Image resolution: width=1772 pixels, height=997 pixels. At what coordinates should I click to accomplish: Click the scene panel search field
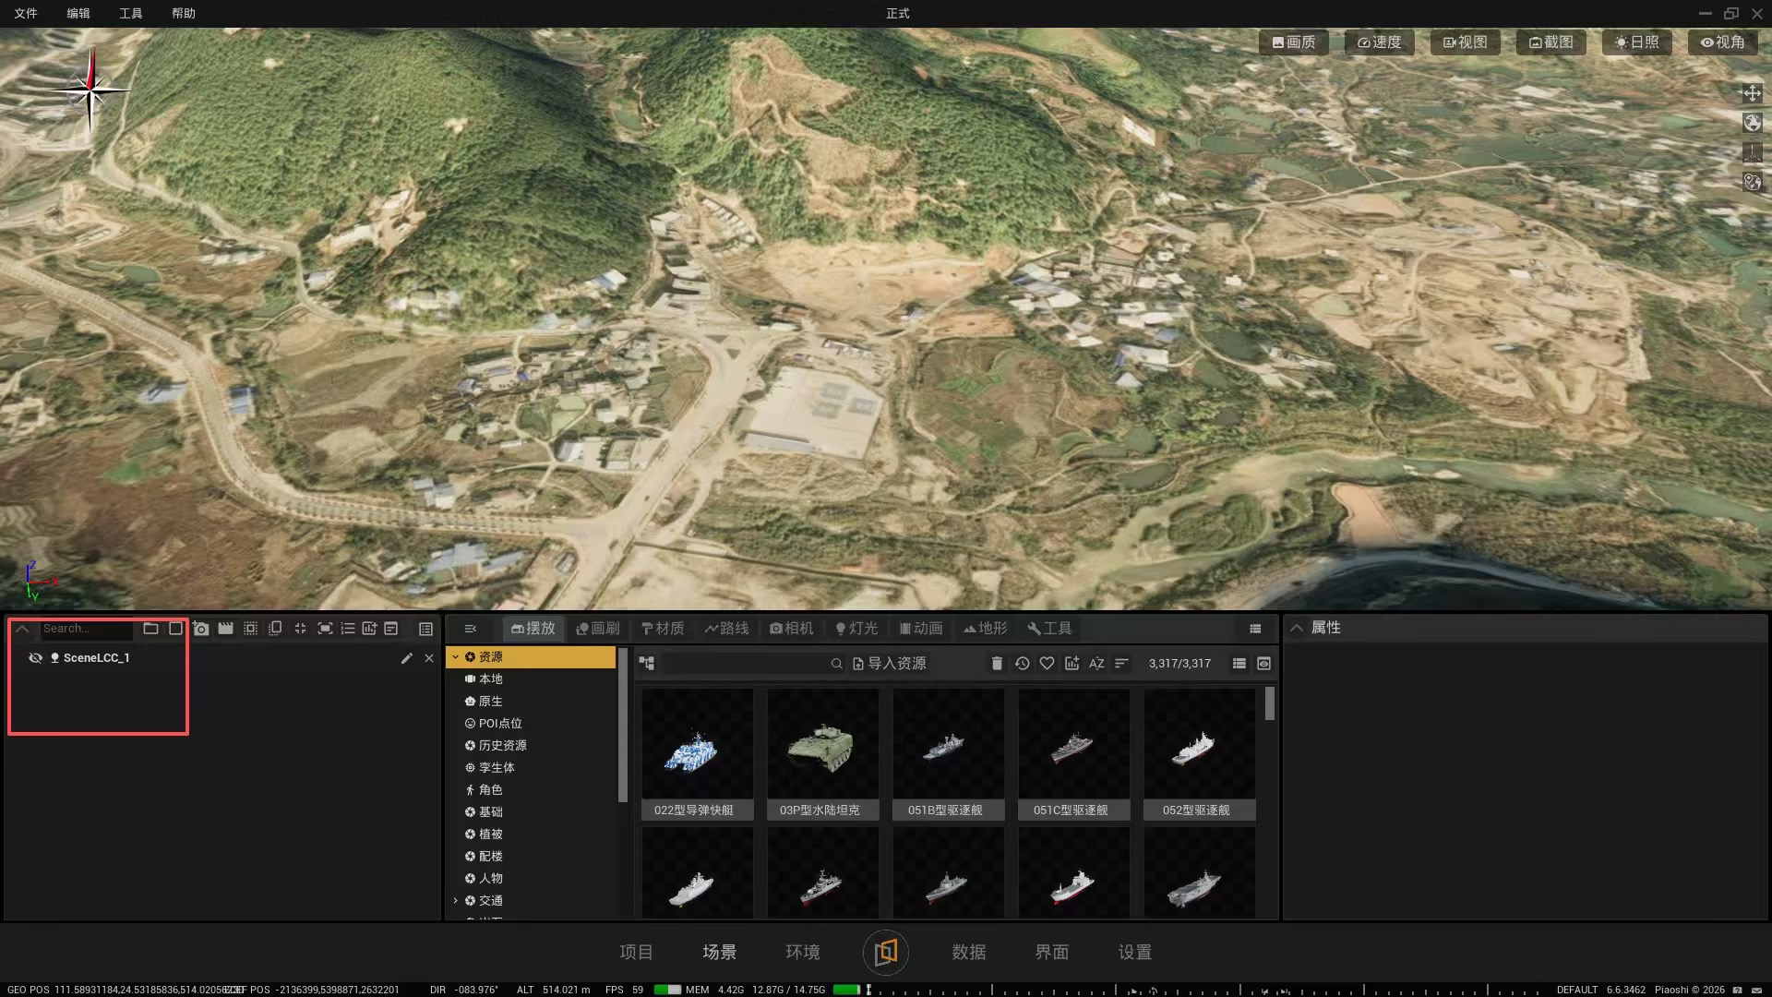point(87,629)
